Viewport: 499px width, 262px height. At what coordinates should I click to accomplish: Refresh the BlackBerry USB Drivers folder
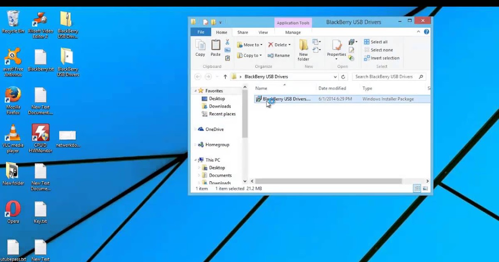pyautogui.click(x=343, y=77)
